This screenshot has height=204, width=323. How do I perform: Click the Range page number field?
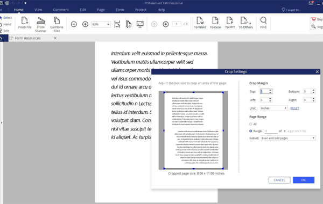[271, 131]
